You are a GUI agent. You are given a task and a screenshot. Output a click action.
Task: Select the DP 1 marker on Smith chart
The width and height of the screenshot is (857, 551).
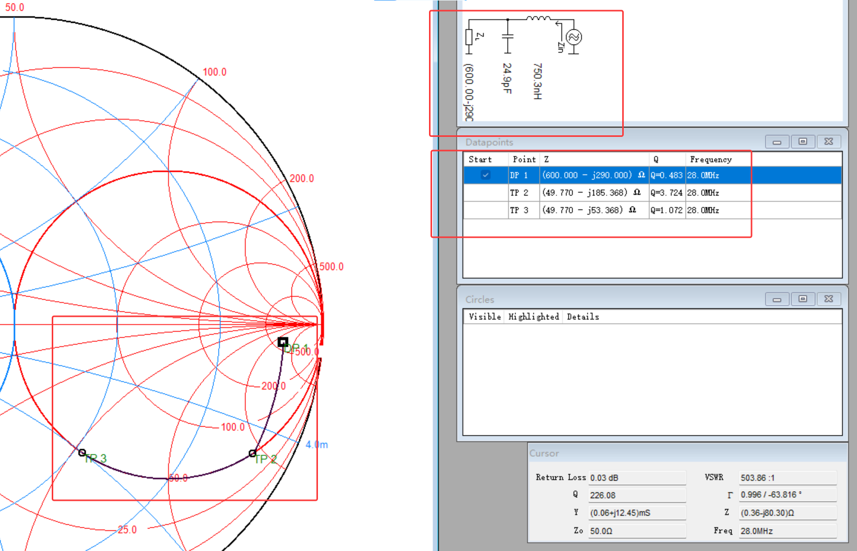pyautogui.click(x=283, y=342)
